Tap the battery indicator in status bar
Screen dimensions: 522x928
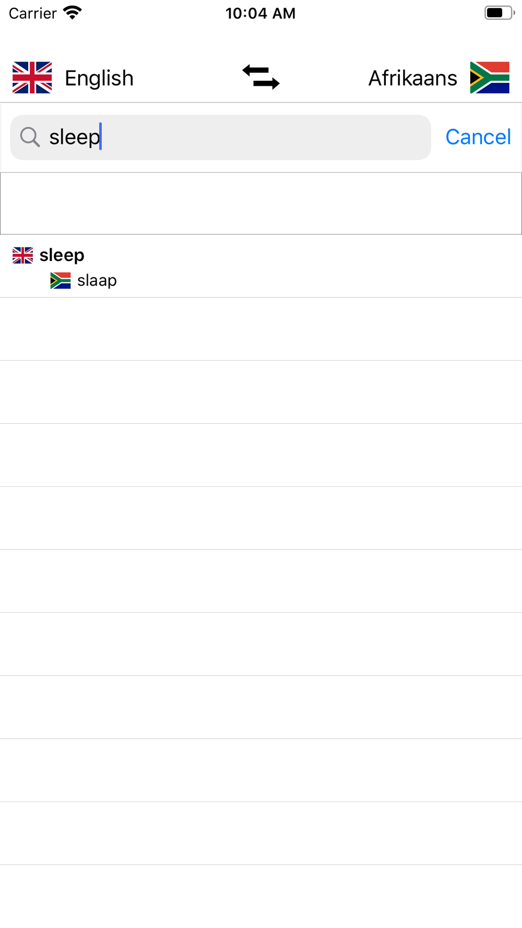500,13
